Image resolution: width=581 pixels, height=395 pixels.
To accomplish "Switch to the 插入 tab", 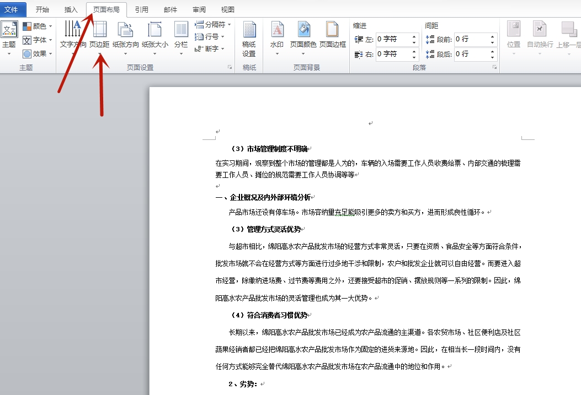I will click(x=71, y=9).
